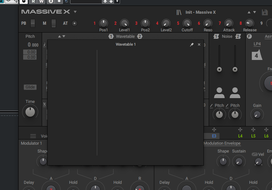Select the L4 modulator tab

(240, 136)
